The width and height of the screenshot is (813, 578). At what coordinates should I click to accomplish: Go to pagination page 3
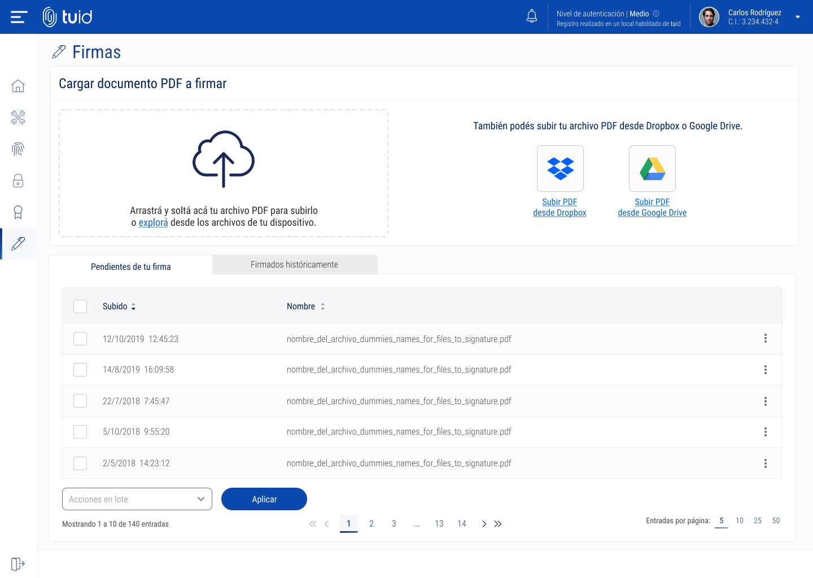(394, 524)
